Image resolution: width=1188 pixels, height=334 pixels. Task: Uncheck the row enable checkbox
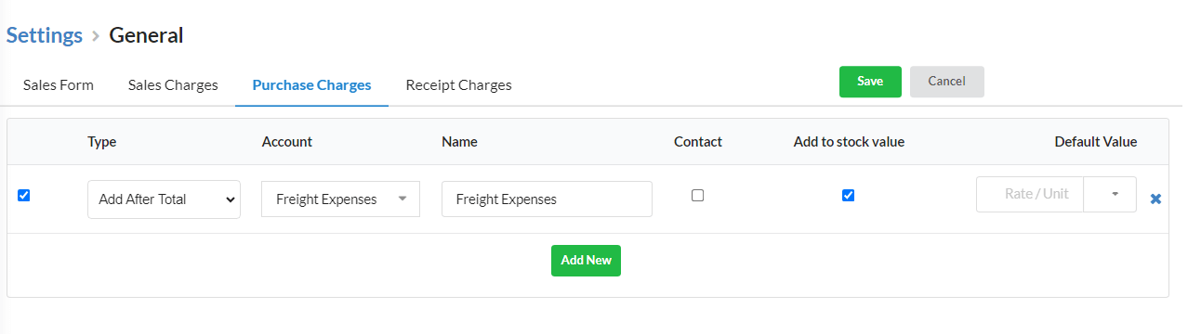click(x=24, y=195)
